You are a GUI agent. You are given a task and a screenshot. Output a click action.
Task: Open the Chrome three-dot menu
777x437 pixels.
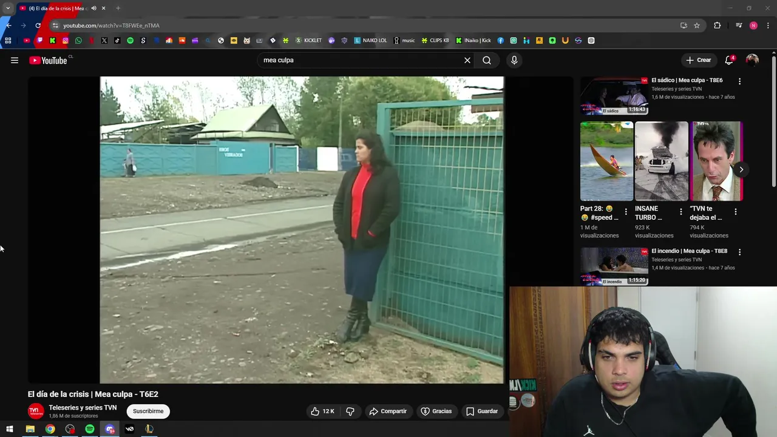769,25
